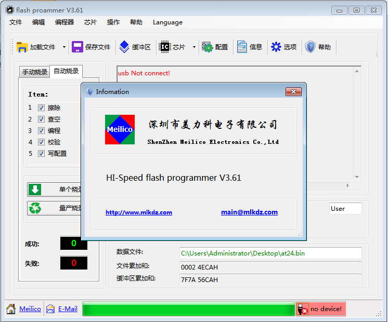This screenshot has width=388, height=322.
Task: Click the usb Not connect! message
Action: pos(144,73)
